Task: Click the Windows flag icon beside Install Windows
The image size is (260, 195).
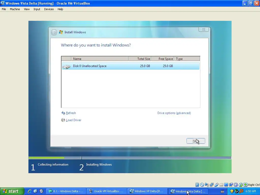Action: point(61,32)
